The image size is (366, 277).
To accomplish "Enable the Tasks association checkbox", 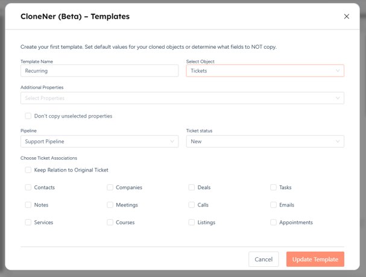I will 273,187.
